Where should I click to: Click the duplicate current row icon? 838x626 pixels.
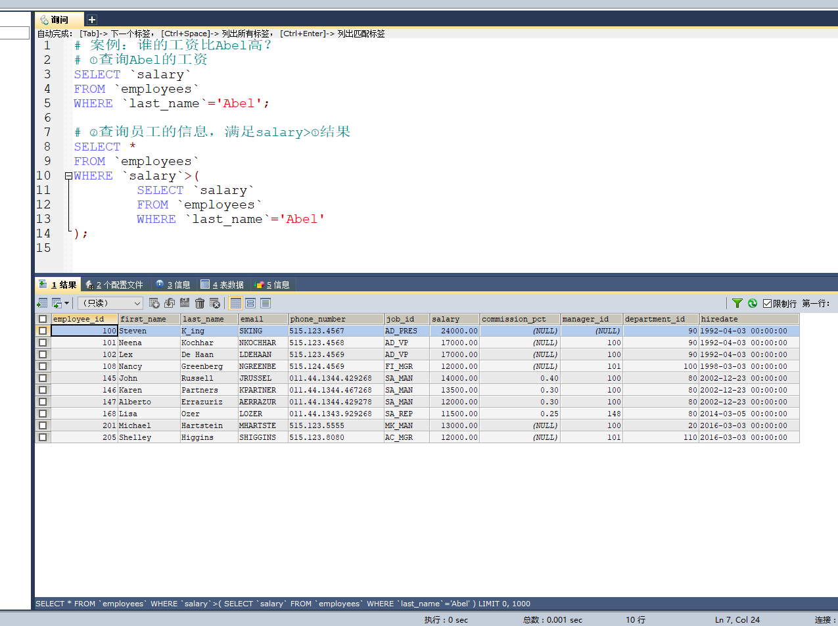[x=170, y=303]
